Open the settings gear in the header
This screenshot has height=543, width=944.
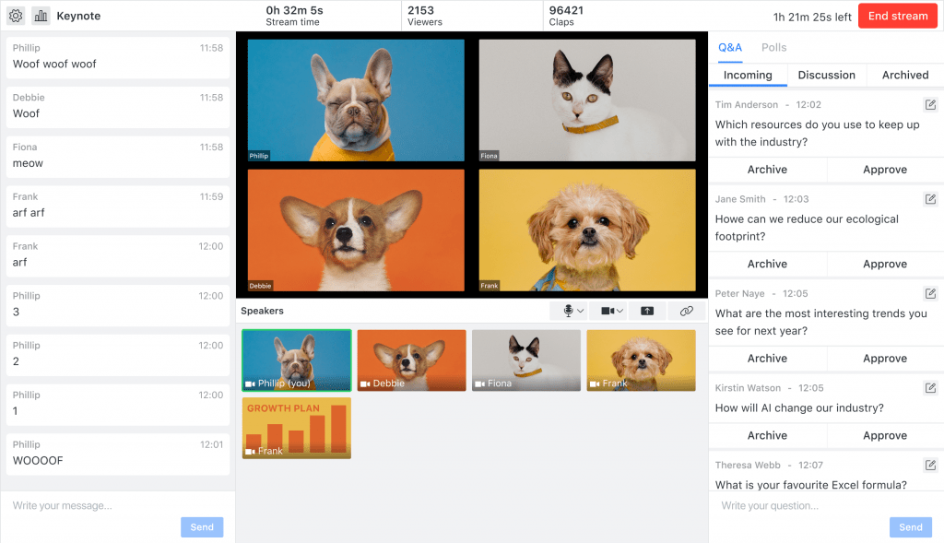[x=16, y=16]
